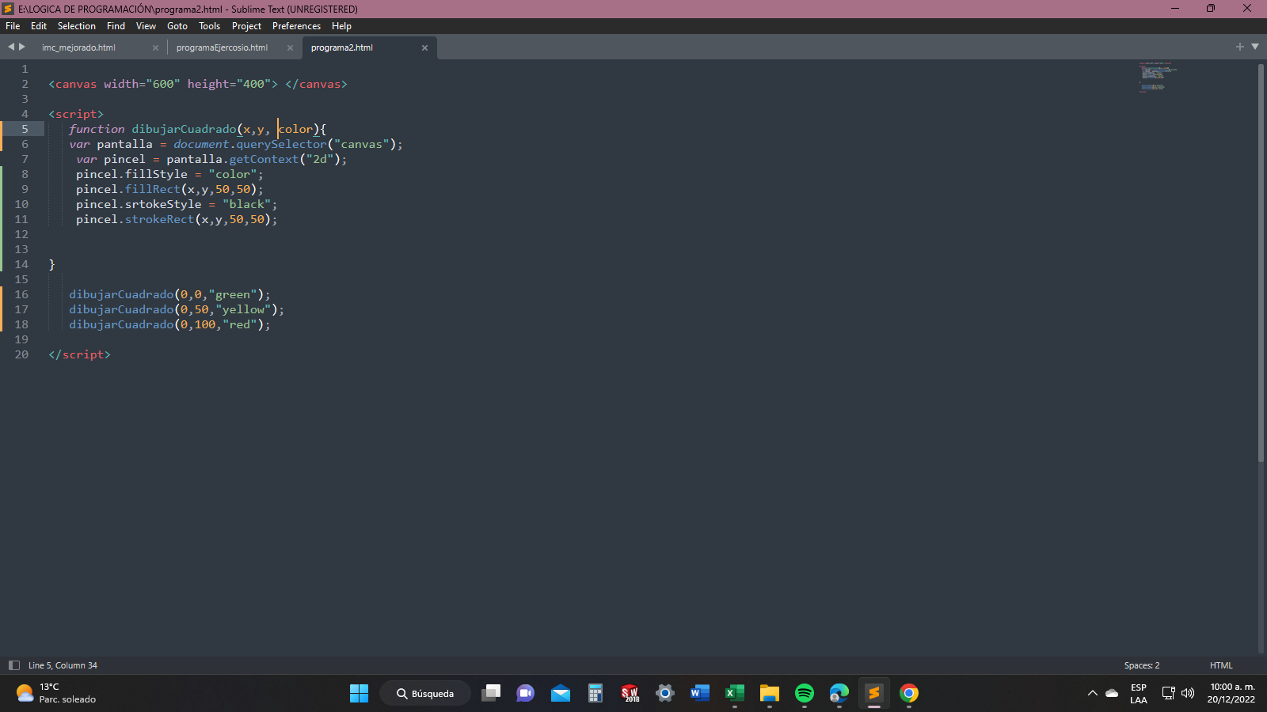
Task: Open the ESP LAA language switcher
Action: click(x=1139, y=694)
